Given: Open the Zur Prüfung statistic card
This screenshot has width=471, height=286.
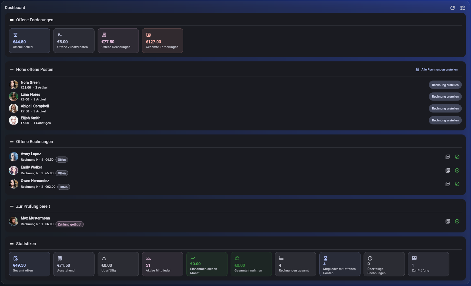Looking at the screenshot, I should (428, 264).
